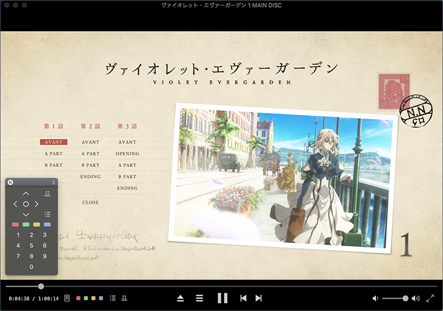
Task: Expand the remote panel stepper arrows
Action: tap(54, 182)
